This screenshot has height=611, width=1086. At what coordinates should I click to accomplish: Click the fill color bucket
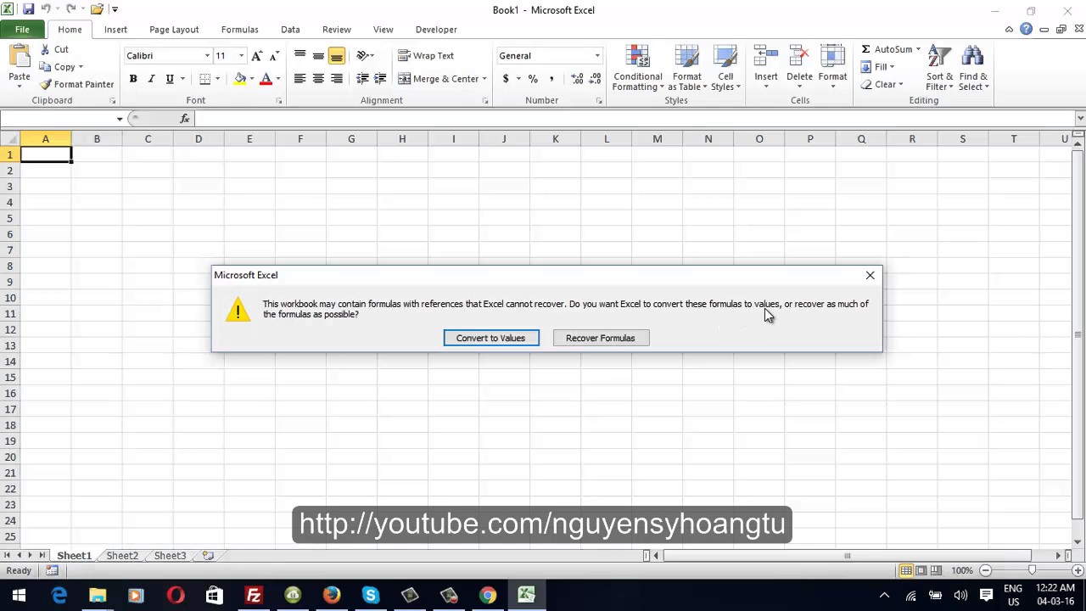point(240,79)
